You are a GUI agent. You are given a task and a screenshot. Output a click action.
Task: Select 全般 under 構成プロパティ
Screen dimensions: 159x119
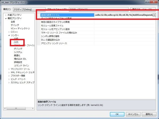click(13, 22)
